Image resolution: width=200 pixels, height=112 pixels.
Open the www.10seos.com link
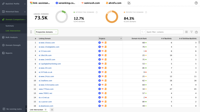pos(47,43)
